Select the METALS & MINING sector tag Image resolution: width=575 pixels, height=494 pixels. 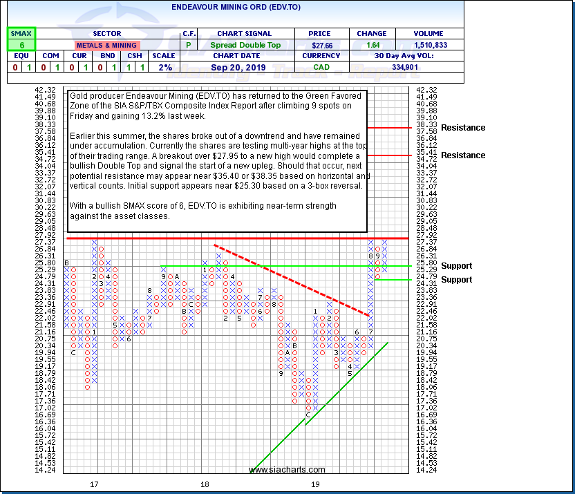click(106, 44)
